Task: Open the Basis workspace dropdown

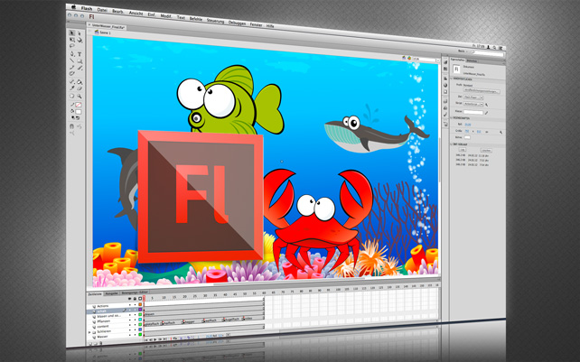Action: [x=462, y=51]
